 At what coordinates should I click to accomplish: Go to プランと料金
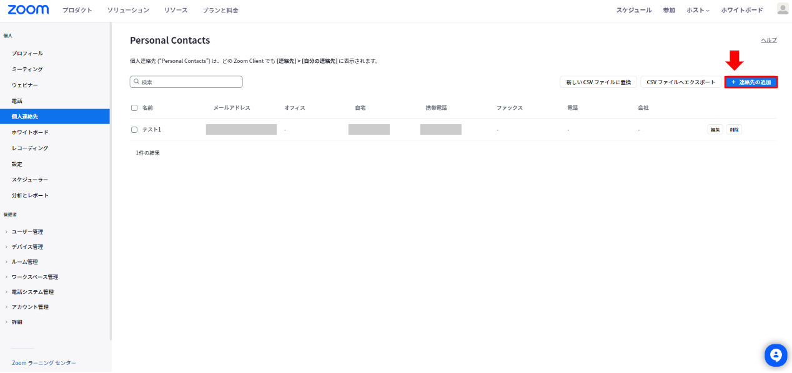pos(220,10)
